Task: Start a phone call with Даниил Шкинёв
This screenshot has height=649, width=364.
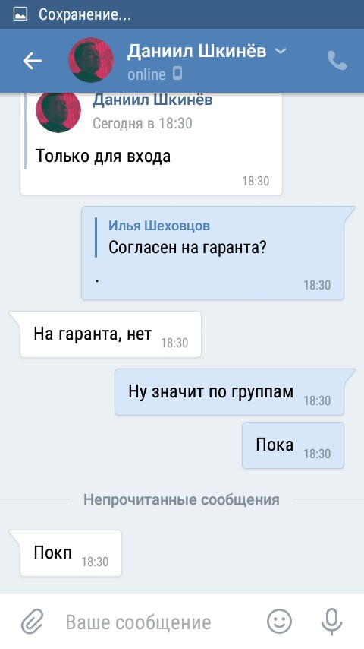Action: pyautogui.click(x=337, y=61)
